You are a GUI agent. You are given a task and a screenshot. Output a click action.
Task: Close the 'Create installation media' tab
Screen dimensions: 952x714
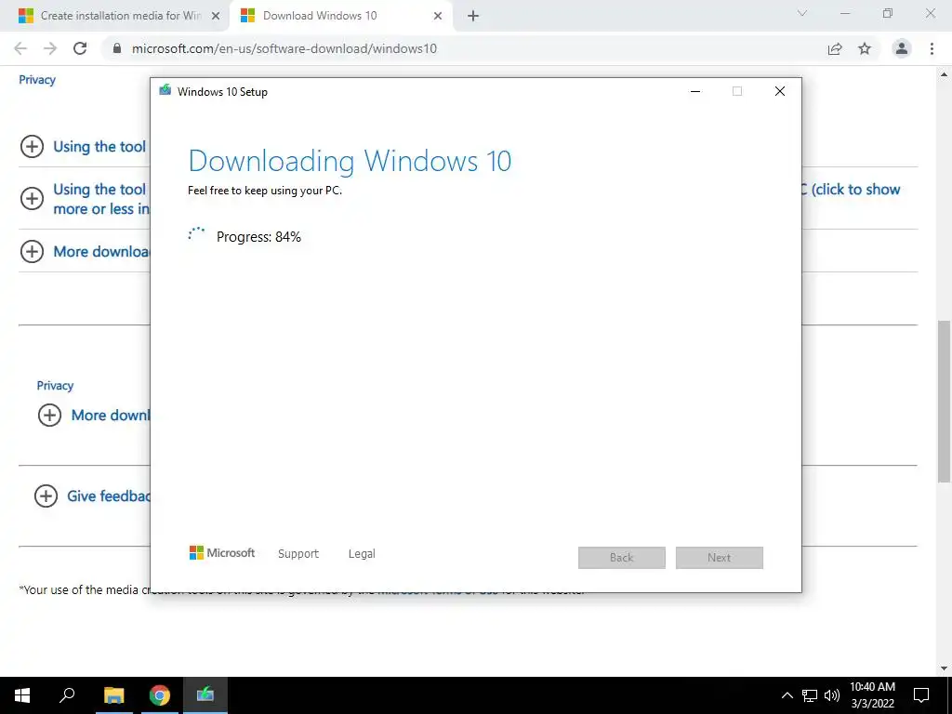pos(215,17)
